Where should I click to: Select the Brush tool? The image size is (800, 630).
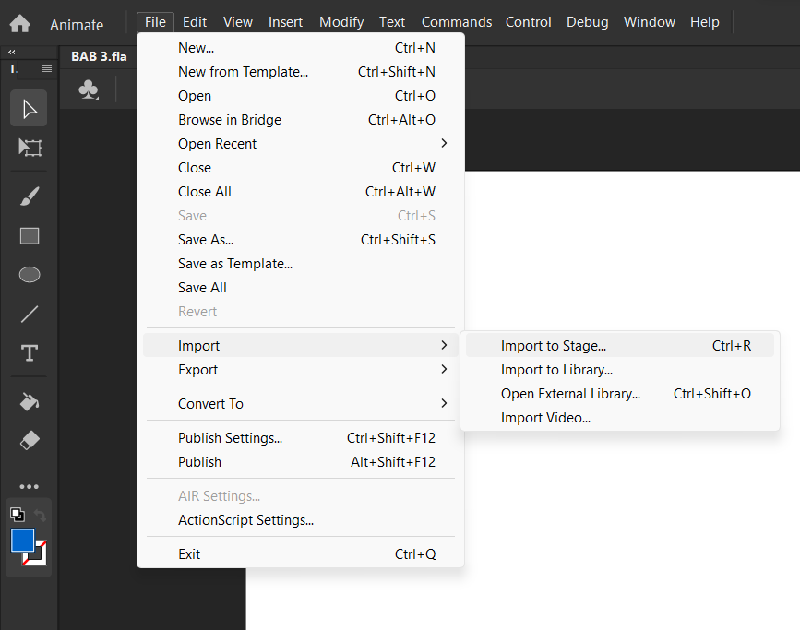(x=30, y=196)
